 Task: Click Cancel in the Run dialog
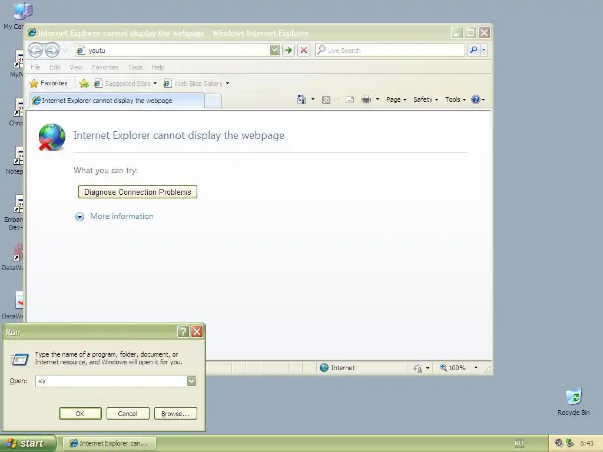click(128, 414)
